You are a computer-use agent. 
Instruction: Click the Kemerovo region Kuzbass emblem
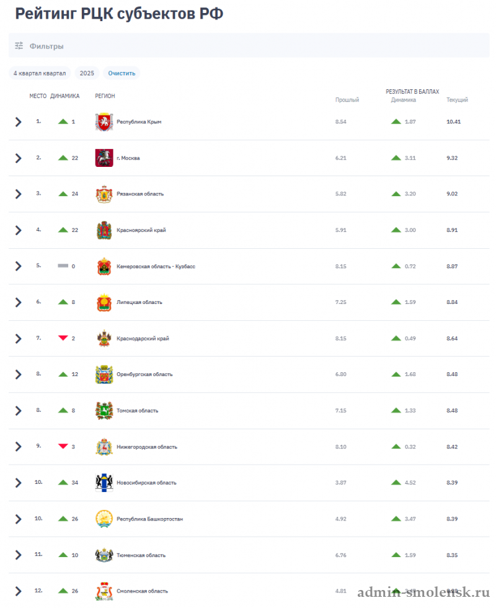tap(104, 266)
